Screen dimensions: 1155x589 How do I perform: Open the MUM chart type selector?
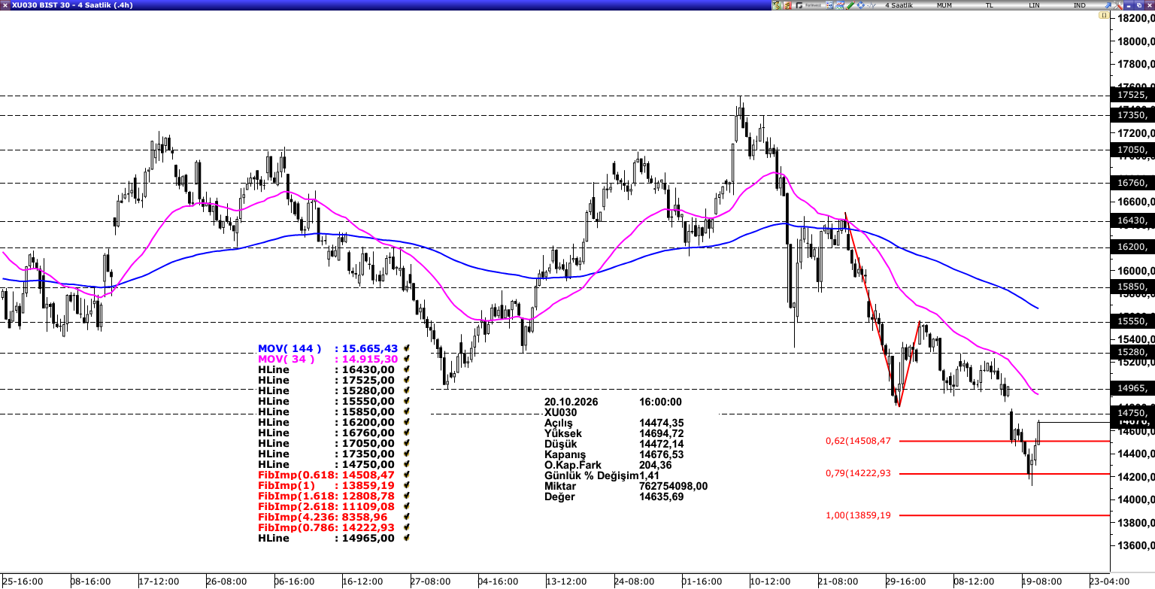click(944, 5)
